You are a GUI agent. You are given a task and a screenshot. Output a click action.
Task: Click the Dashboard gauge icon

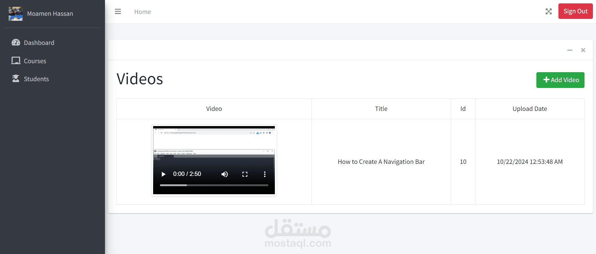[16, 42]
